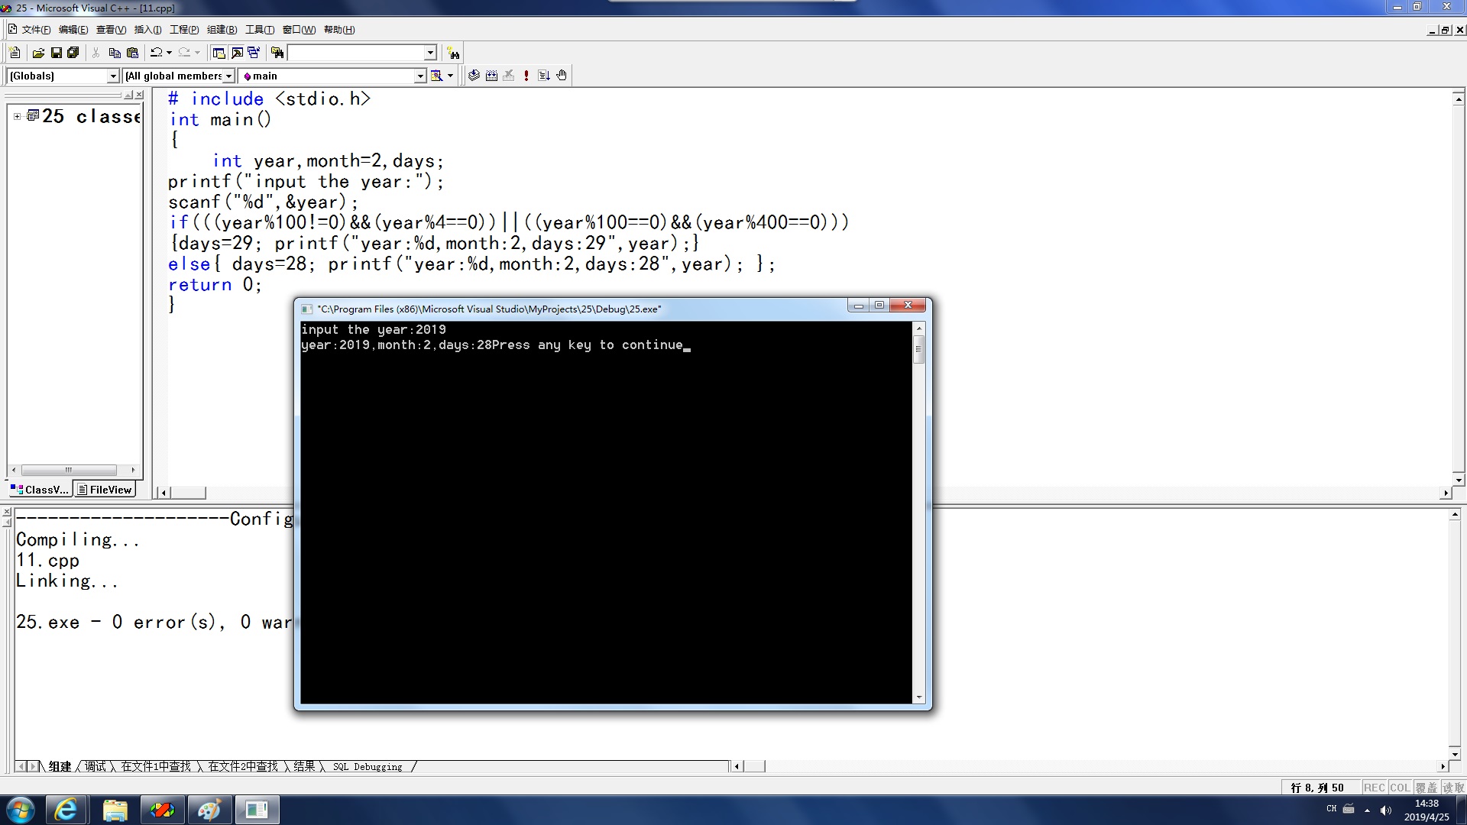Run program with red exclamation icon
Image resolution: width=1467 pixels, height=825 pixels.
(526, 76)
